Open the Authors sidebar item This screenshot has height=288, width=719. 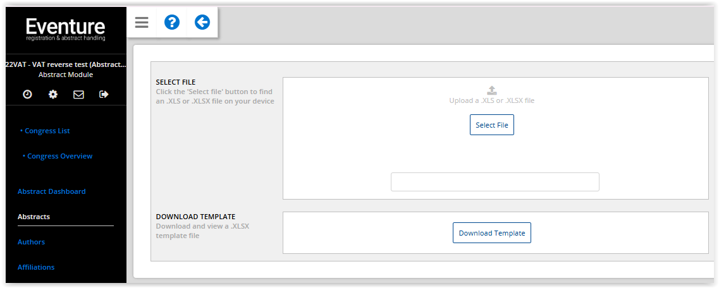click(x=31, y=242)
